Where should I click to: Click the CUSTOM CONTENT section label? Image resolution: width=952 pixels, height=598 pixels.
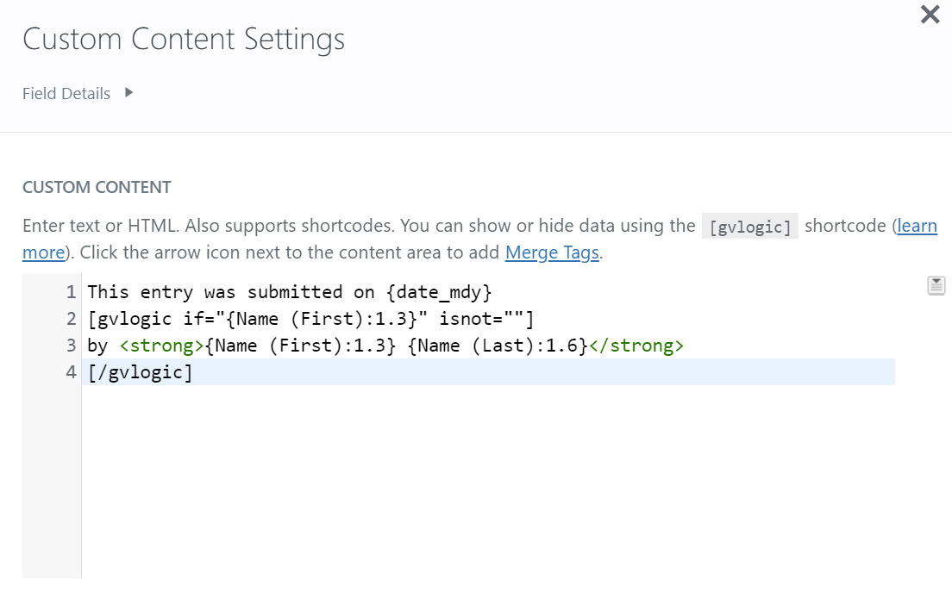[97, 187]
